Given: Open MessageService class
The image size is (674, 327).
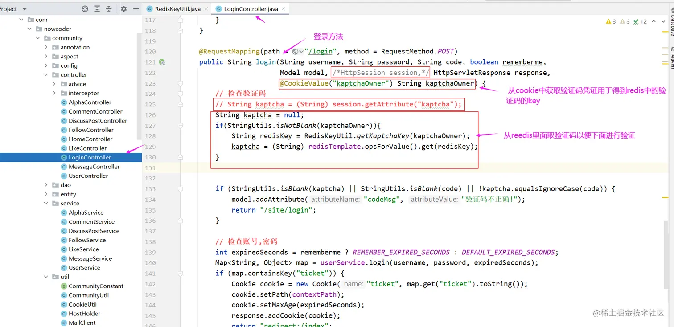Looking at the screenshot, I should coord(90,258).
